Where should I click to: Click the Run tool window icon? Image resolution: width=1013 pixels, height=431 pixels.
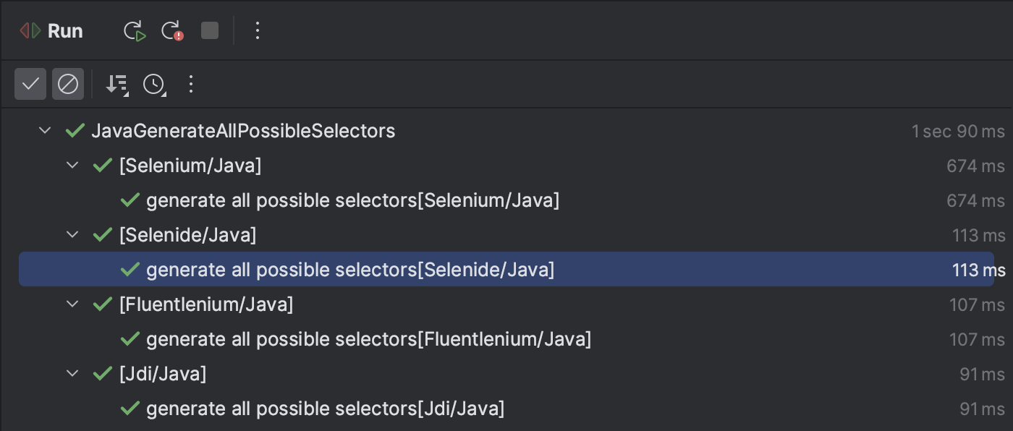(30, 31)
